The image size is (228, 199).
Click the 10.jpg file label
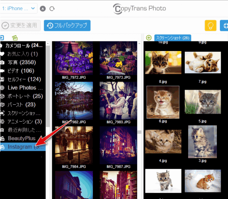coord(163,42)
